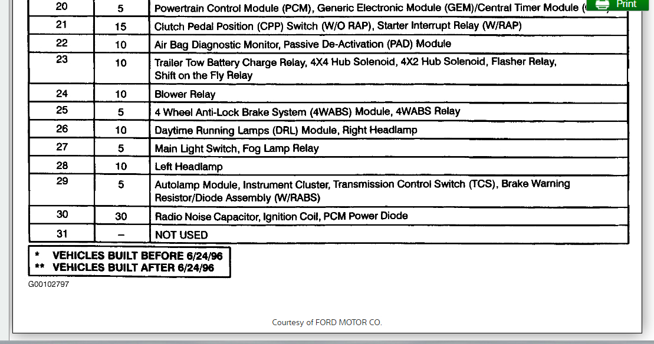Click the G00102797 diagram code
The image size is (654, 344).
click(49, 285)
